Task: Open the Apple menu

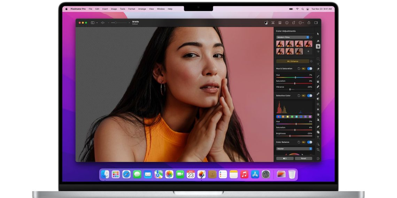Action: [67, 9]
